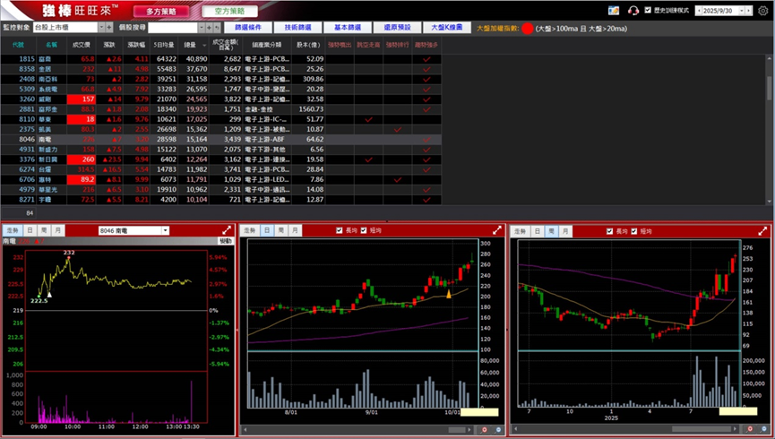Screen dimensions: 775x439
Task: Select the 月 tab on the right chart
Action: click(x=563, y=230)
